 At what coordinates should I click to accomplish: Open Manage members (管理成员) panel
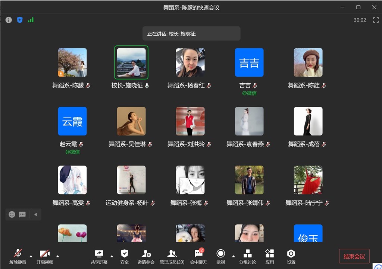(172, 256)
